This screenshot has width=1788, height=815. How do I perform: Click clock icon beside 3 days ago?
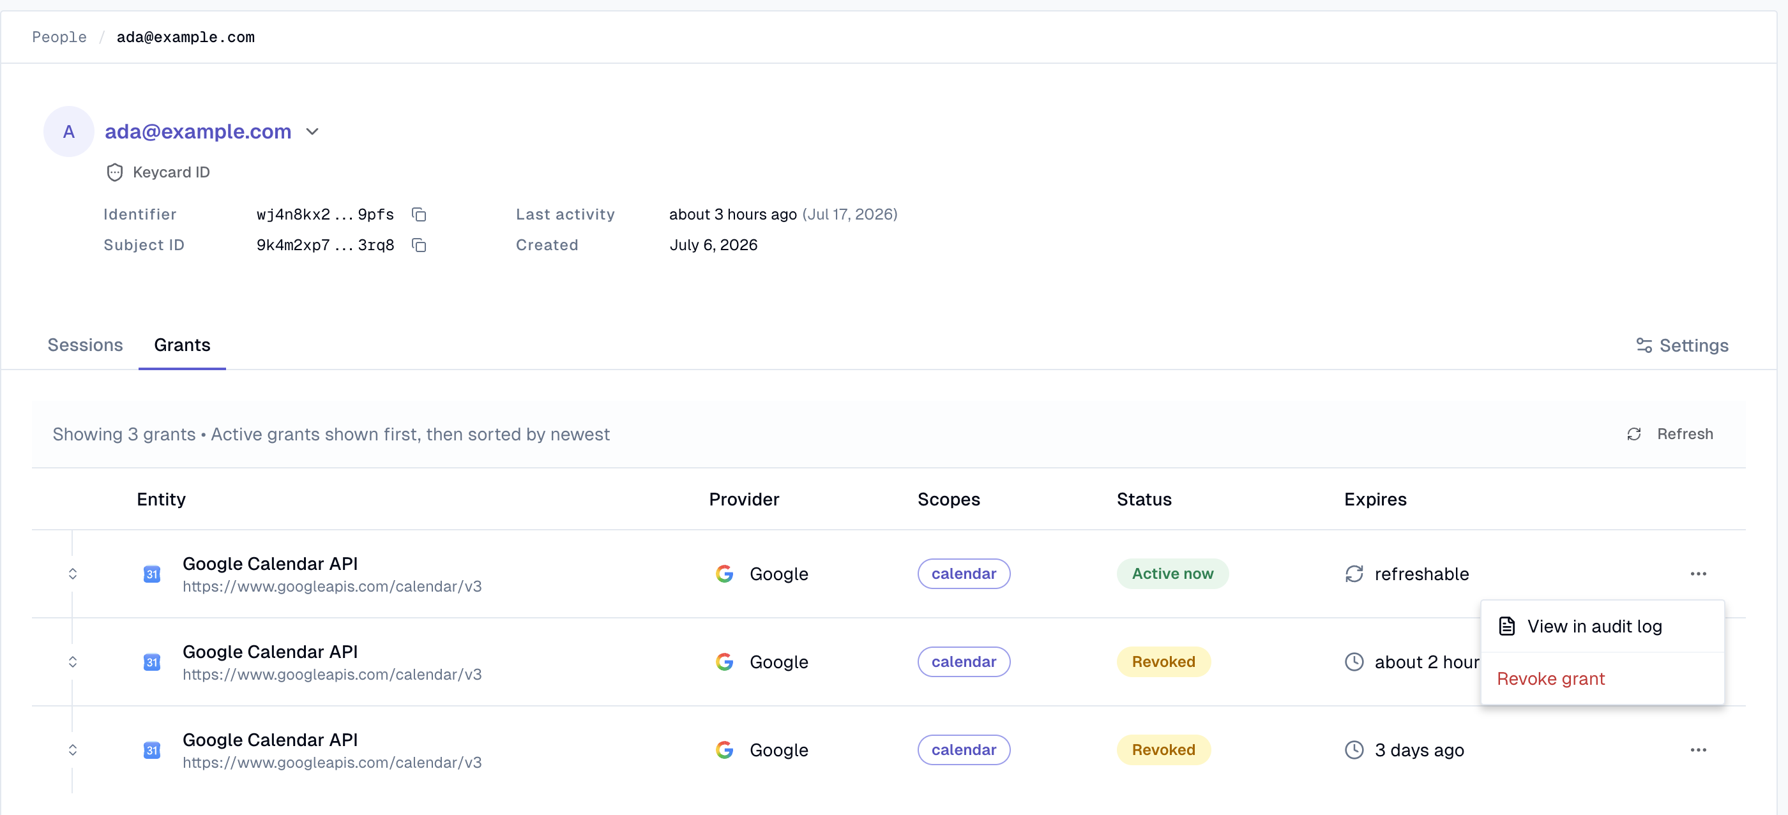tap(1354, 750)
